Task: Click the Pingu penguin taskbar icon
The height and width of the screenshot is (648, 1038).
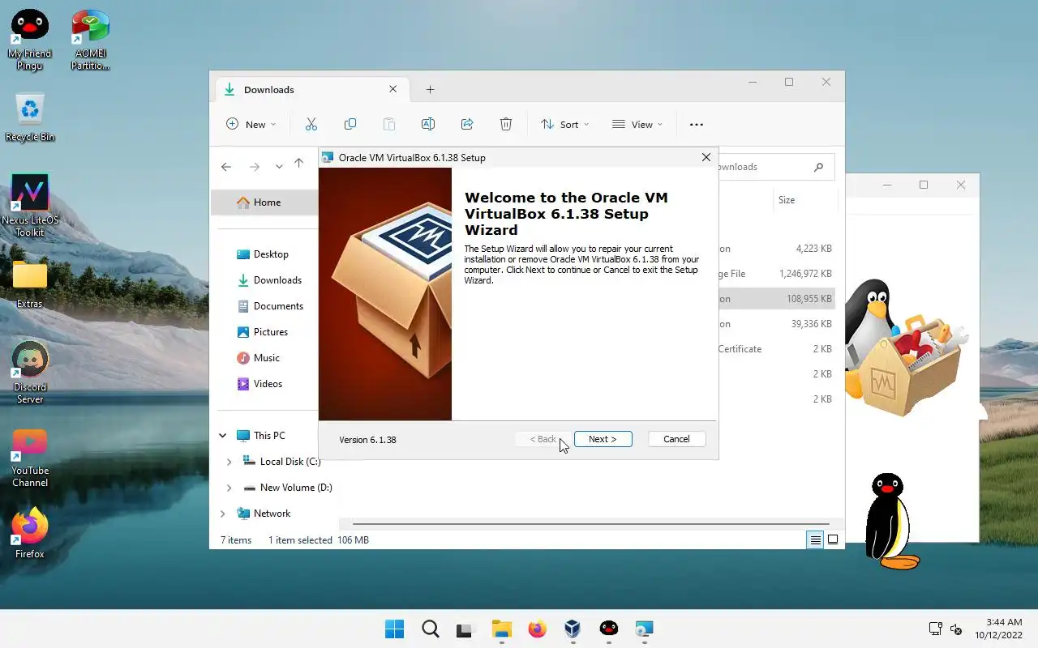Action: (x=609, y=629)
